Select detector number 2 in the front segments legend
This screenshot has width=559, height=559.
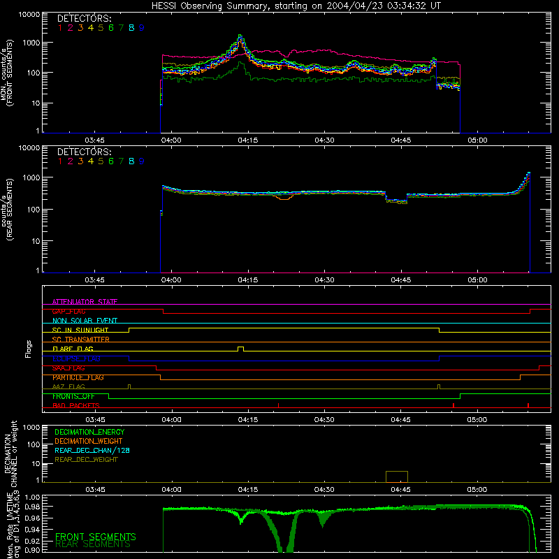click(x=71, y=28)
